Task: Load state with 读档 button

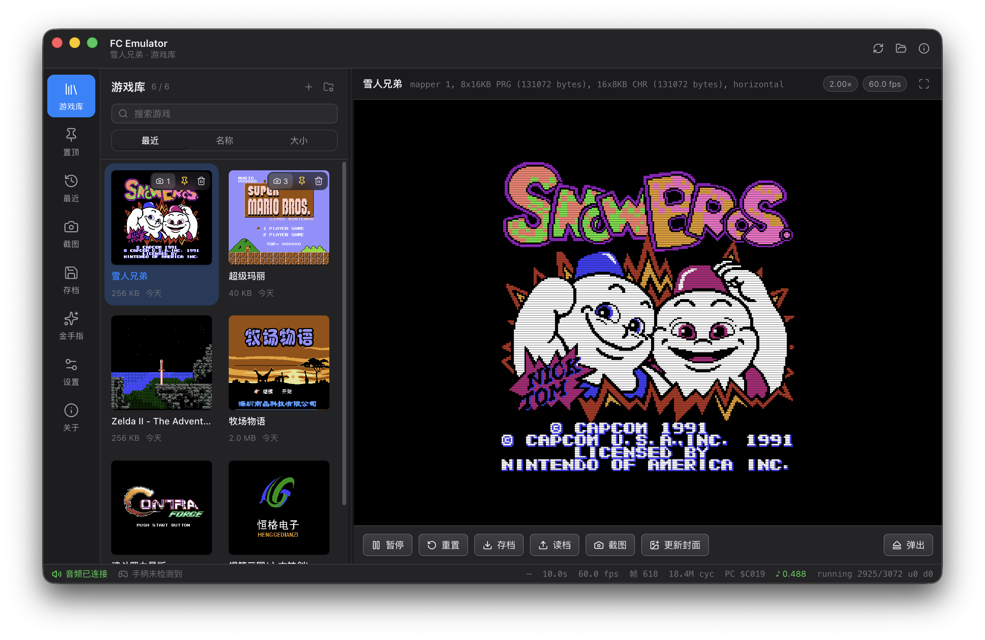Action: [x=555, y=545]
